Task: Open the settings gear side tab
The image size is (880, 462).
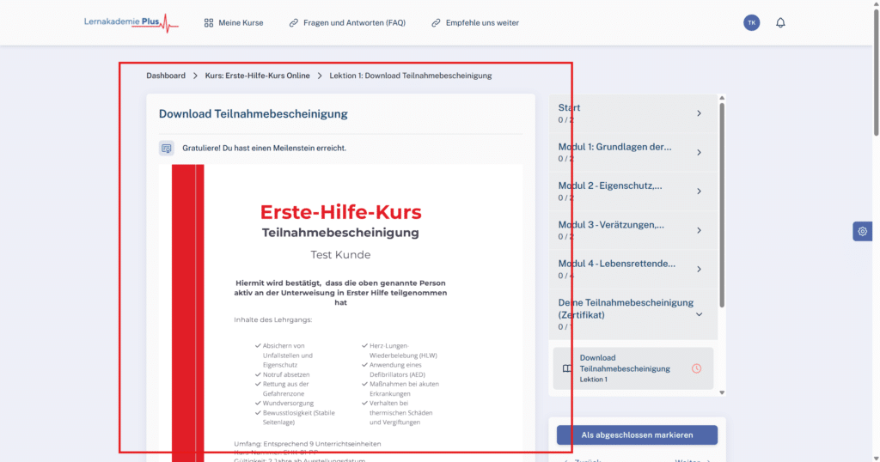Action: click(x=863, y=231)
